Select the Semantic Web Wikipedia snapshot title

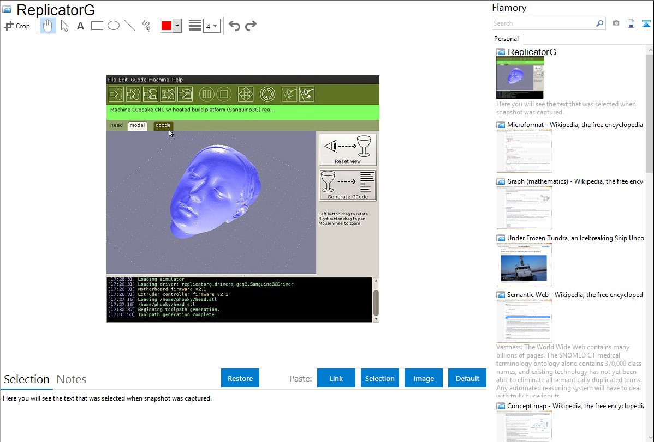[x=575, y=294]
